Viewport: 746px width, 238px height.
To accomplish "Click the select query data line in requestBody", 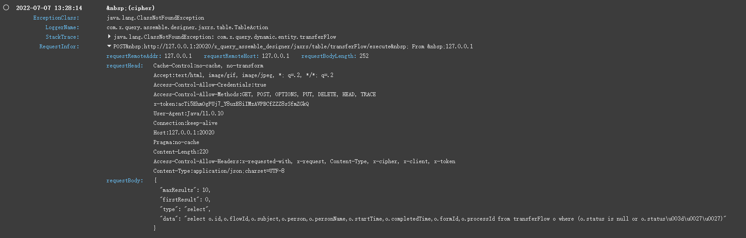I will click(x=443, y=219).
